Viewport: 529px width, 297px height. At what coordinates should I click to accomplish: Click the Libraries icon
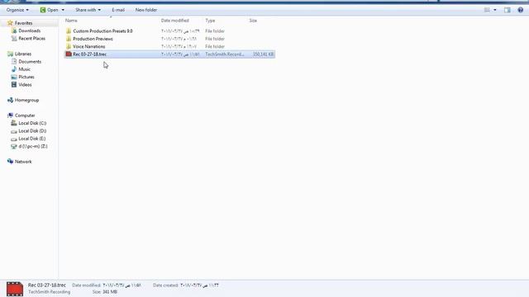tap(11, 54)
